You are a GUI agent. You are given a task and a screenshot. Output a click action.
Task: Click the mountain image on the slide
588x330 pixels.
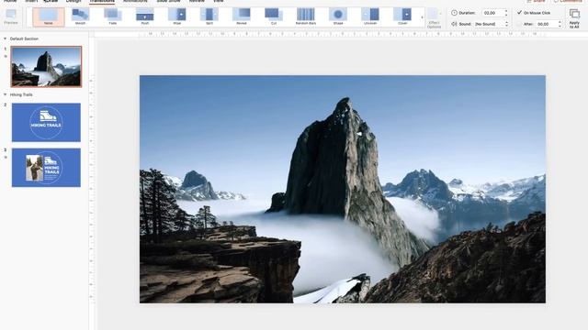[343, 189]
